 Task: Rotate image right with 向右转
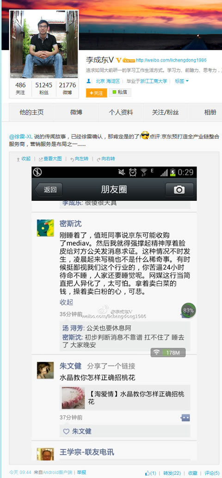tap(105, 159)
